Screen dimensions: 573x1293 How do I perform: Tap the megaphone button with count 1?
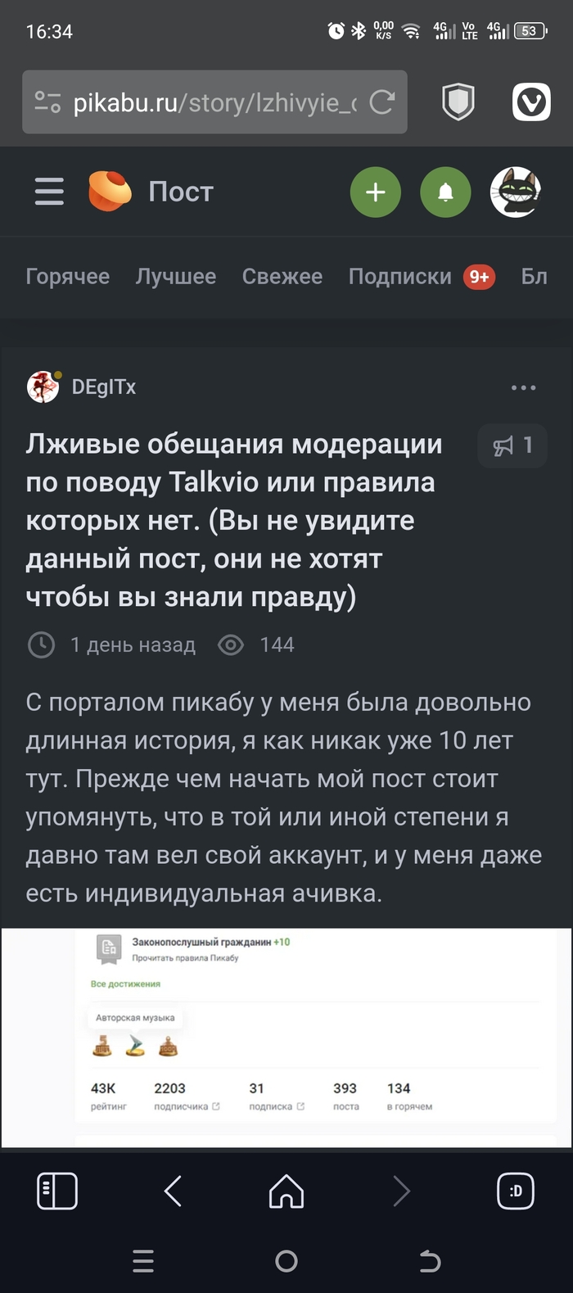(512, 445)
